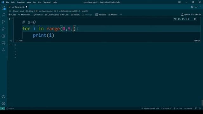Split the cell using cell toolbar icon
Image resolution: width=203 pixels, height=114 pixels.
click(x=187, y=19)
